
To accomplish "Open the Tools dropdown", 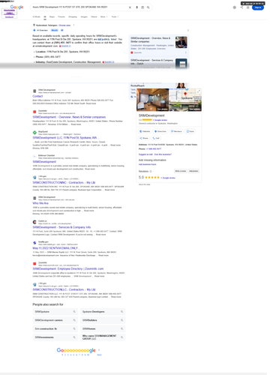I will pyautogui.click(x=115, y=16).
